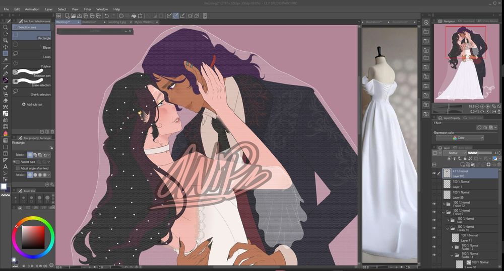This screenshot has height=271, width=504.
Task: Collapse Folder 9 in layer list
Action: coord(444,212)
